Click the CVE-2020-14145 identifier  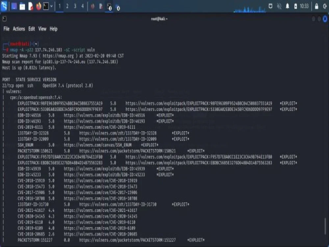31,216
